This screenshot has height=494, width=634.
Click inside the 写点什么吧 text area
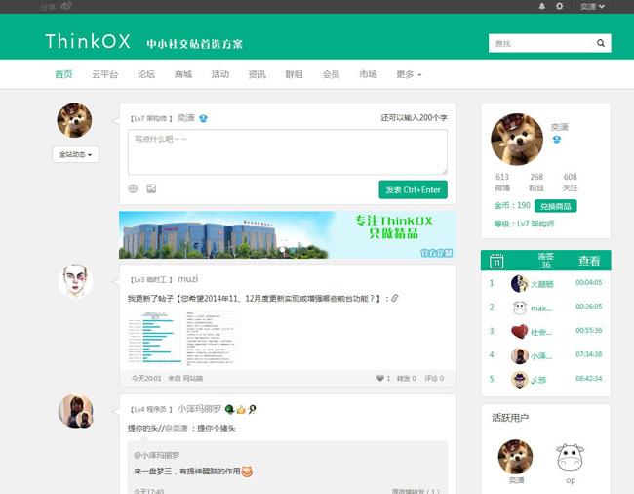tap(288, 152)
